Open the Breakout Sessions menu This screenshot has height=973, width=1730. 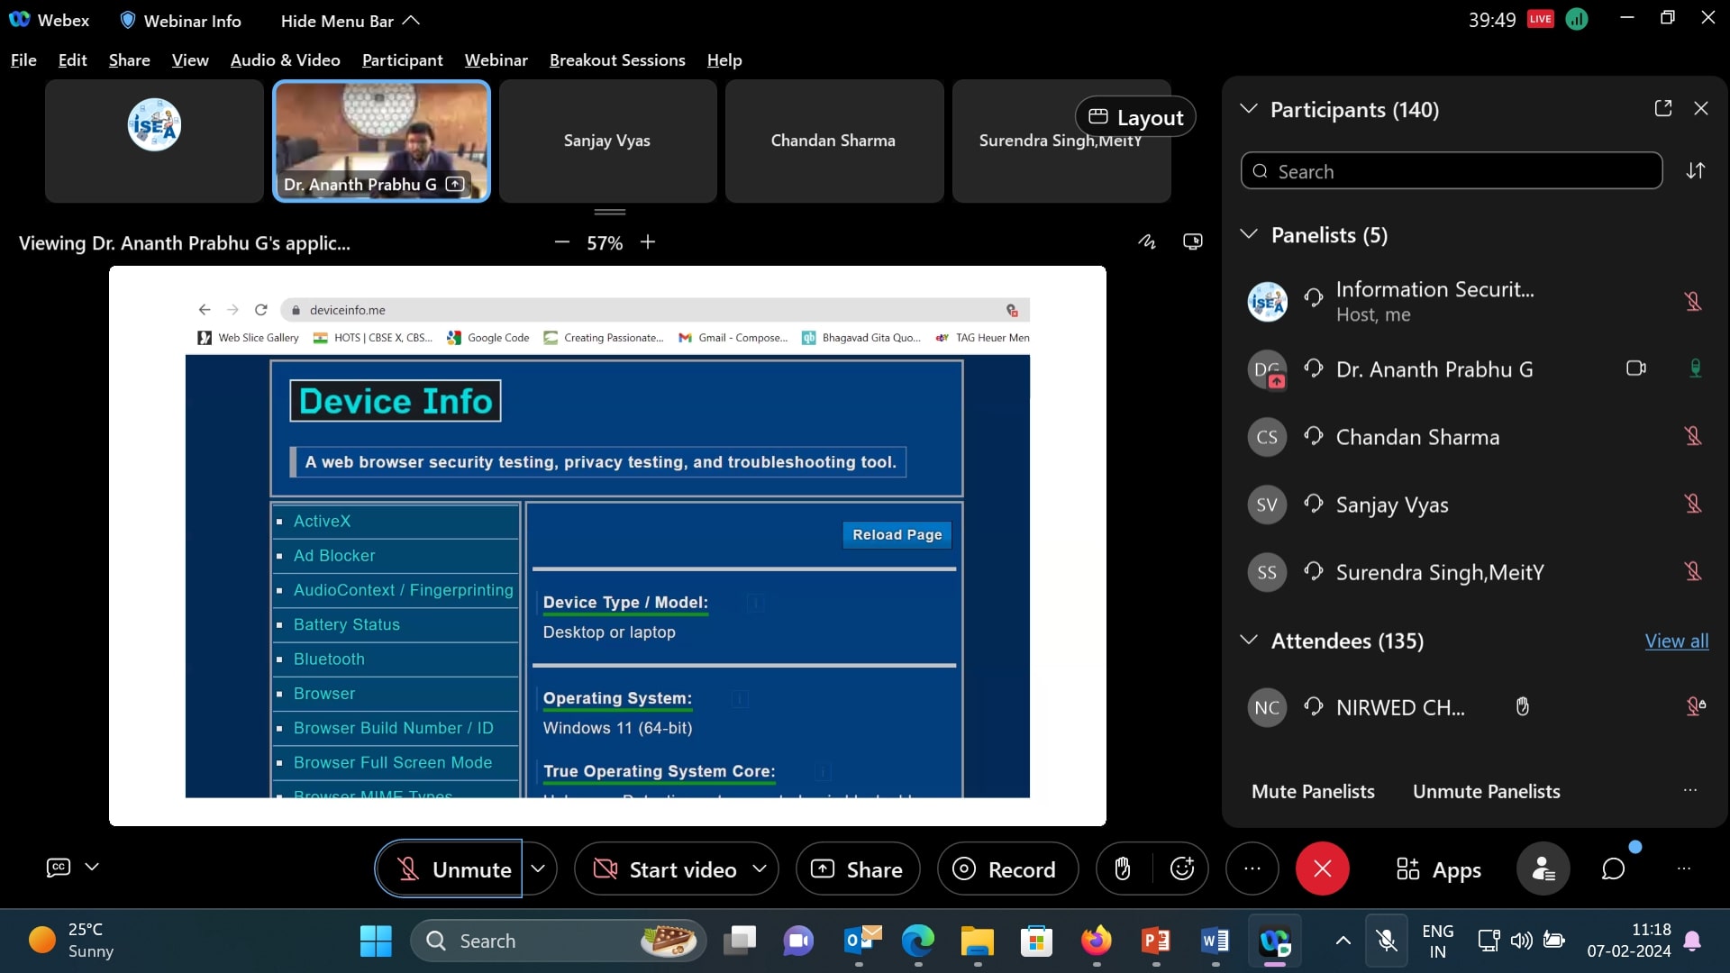(x=617, y=59)
